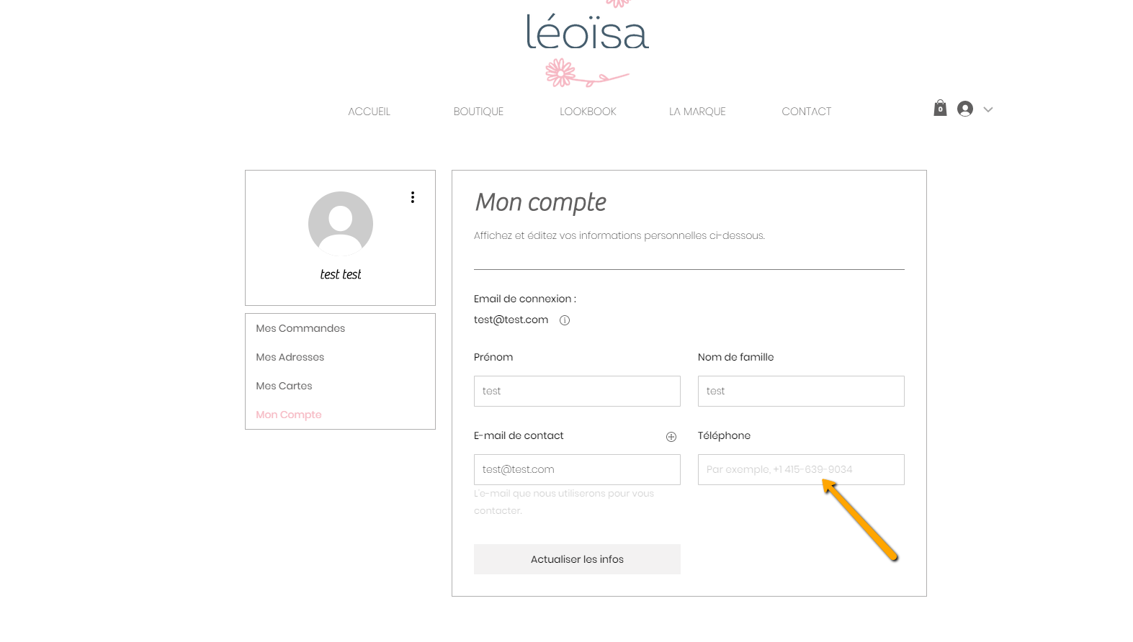This screenshot has width=1133, height=642.
Task: Click the Prénom text field
Action: coord(577,391)
